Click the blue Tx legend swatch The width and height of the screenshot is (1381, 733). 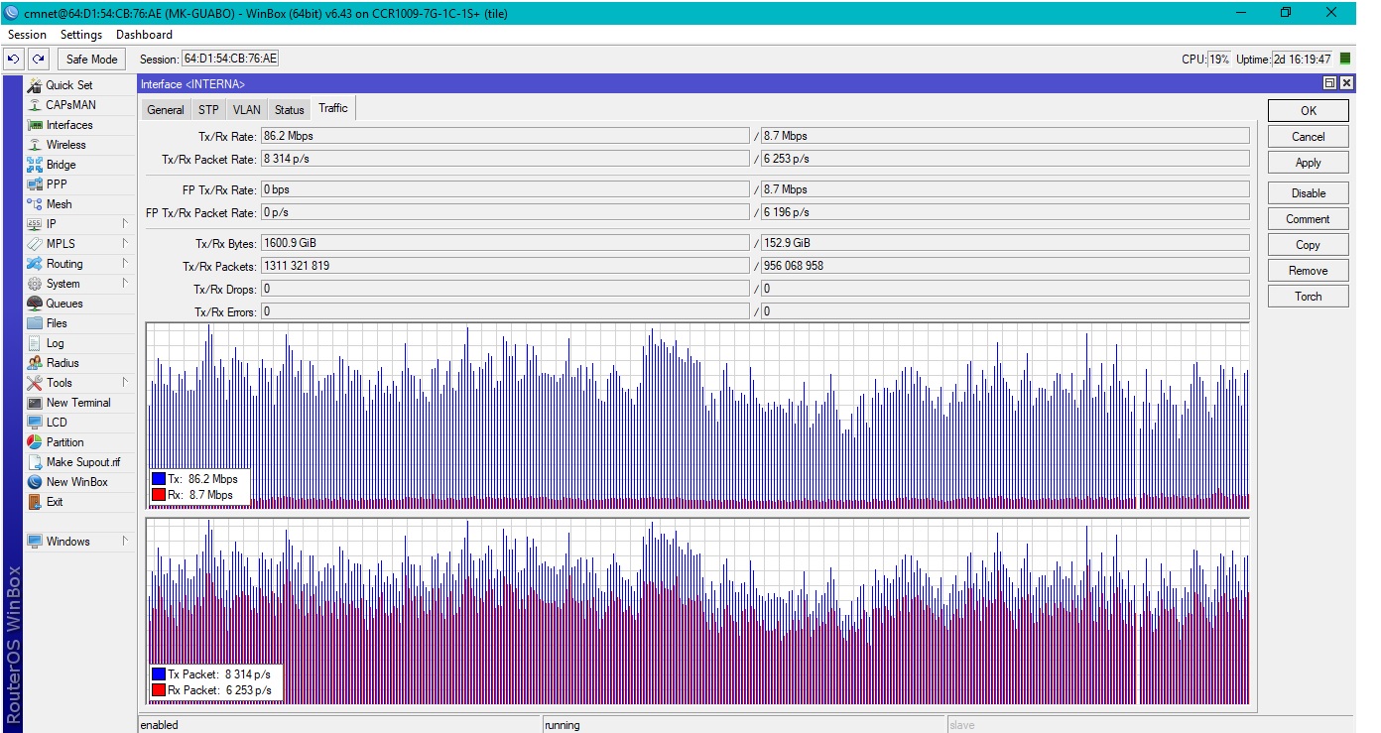click(x=158, y=479)
